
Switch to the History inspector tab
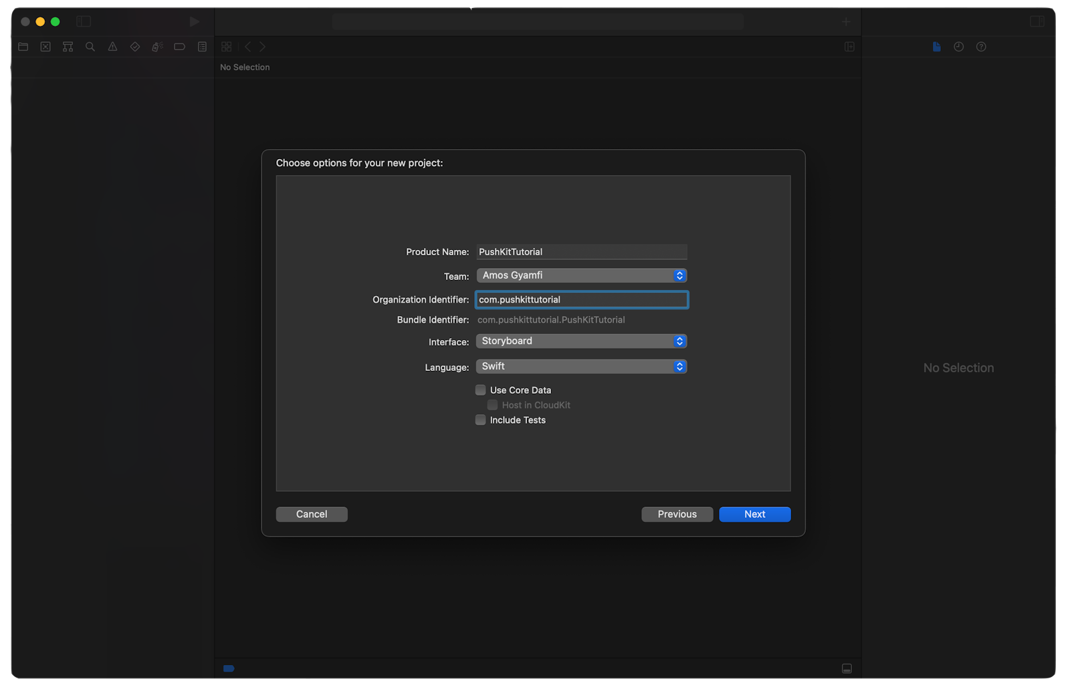958,47
